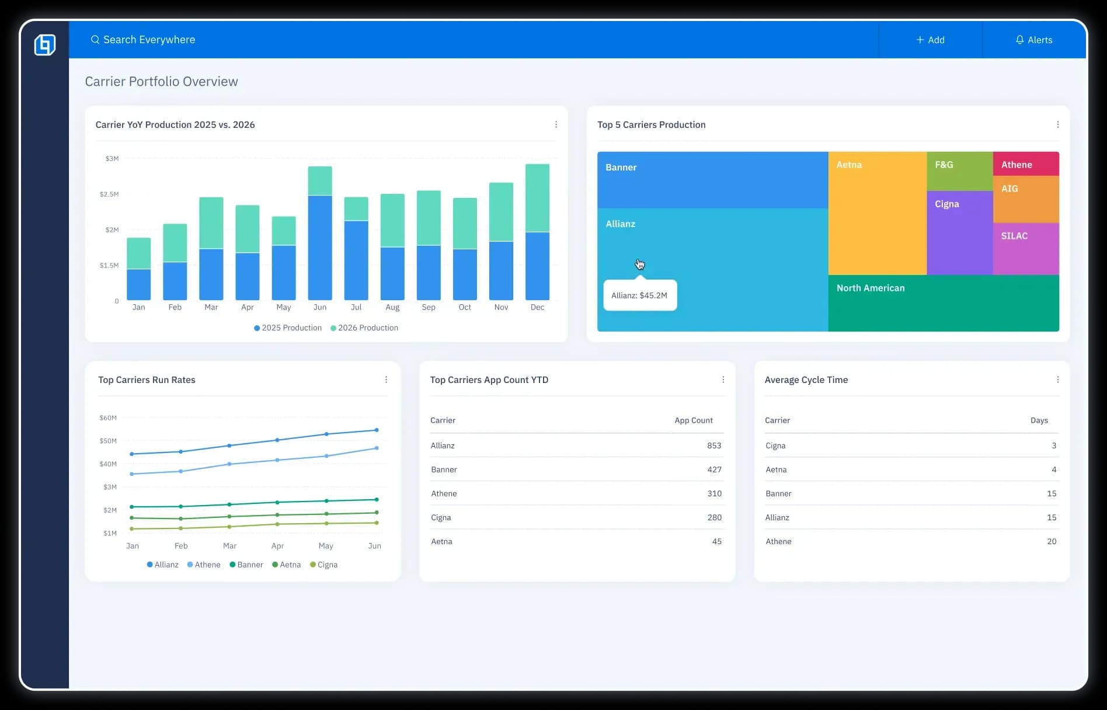Open Top Carriers App Count YTD kebab menu
The width and height of the screenshot is (1107, 710).
click(723, 380)
